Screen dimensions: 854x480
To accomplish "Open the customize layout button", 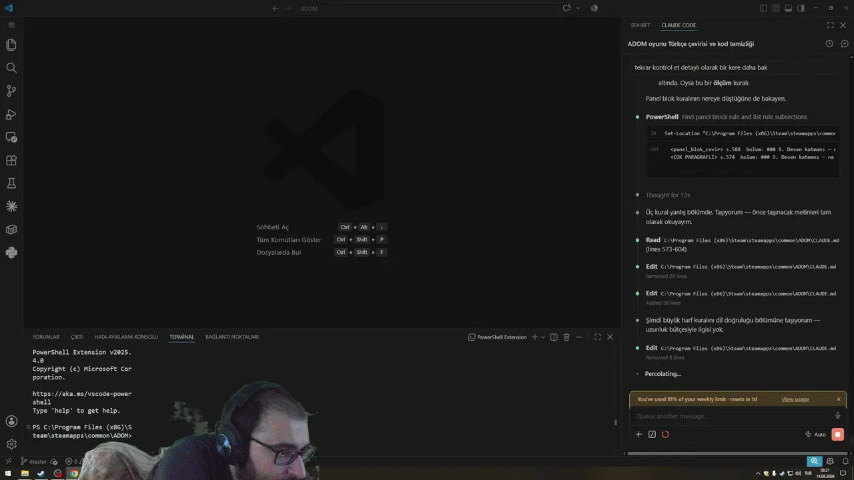I will click(x=776, y=8).
